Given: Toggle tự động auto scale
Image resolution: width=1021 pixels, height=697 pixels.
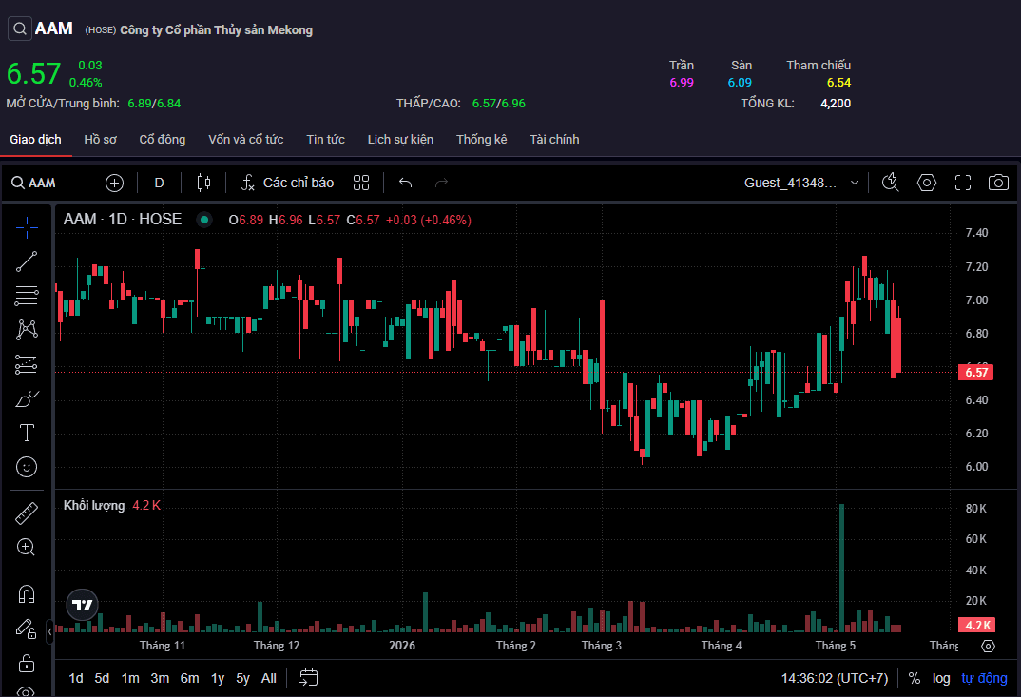Looking at the screenshot, I should pyautogui.click(x=985, y=678).
